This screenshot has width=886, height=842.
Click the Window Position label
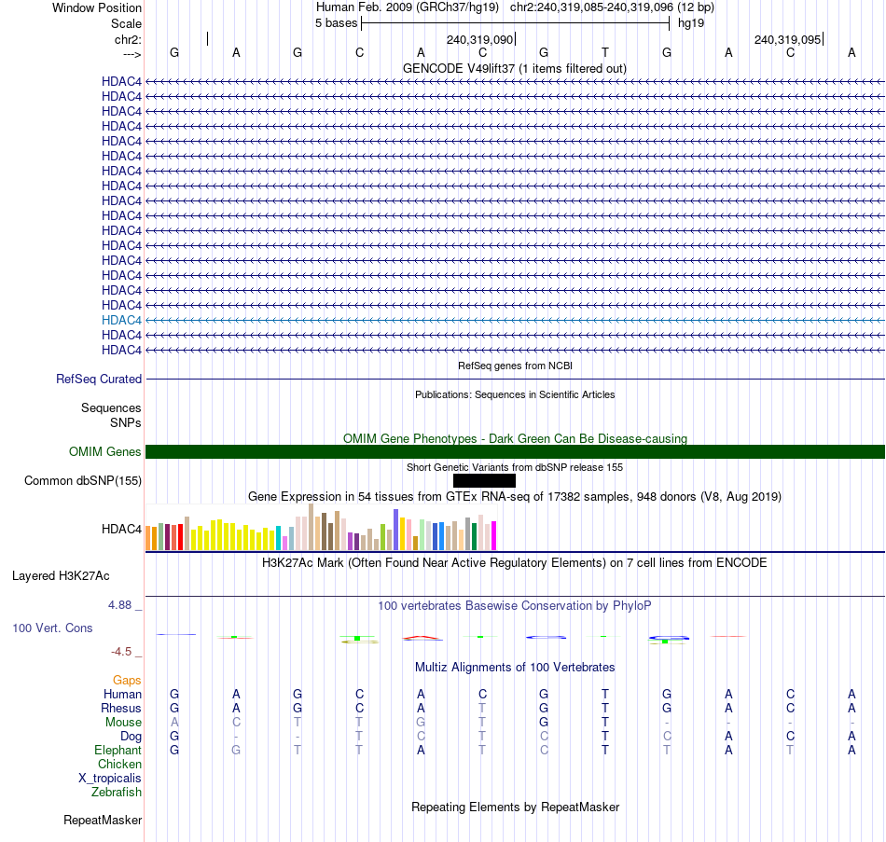tap(97, 7)
